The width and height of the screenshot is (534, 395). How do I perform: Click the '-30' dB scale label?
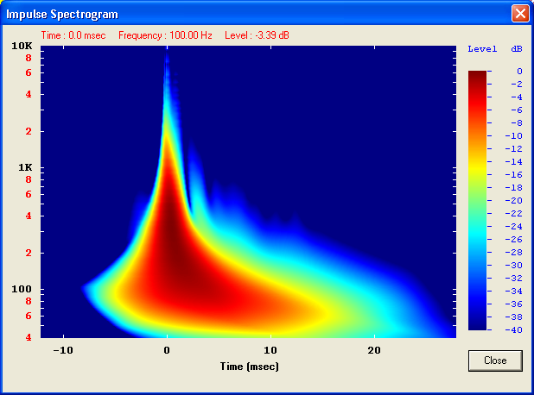(x=513, y=265)
